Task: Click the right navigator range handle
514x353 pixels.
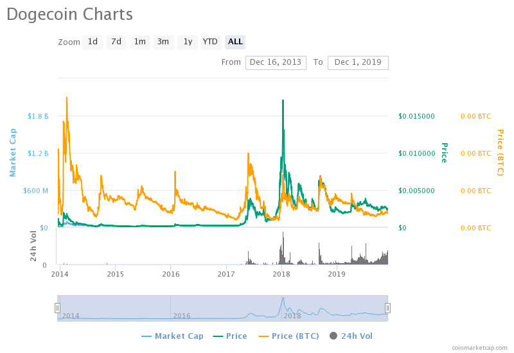Action: pos(387,308)
